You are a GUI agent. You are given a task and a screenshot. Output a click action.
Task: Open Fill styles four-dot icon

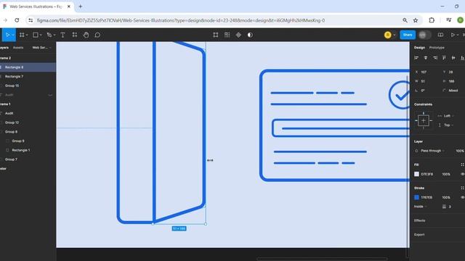click(462, 165)
